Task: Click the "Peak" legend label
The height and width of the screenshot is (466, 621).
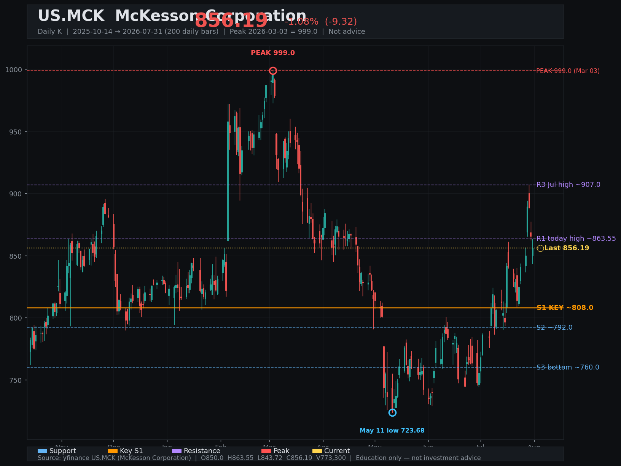Action: (x=282, y=451)
